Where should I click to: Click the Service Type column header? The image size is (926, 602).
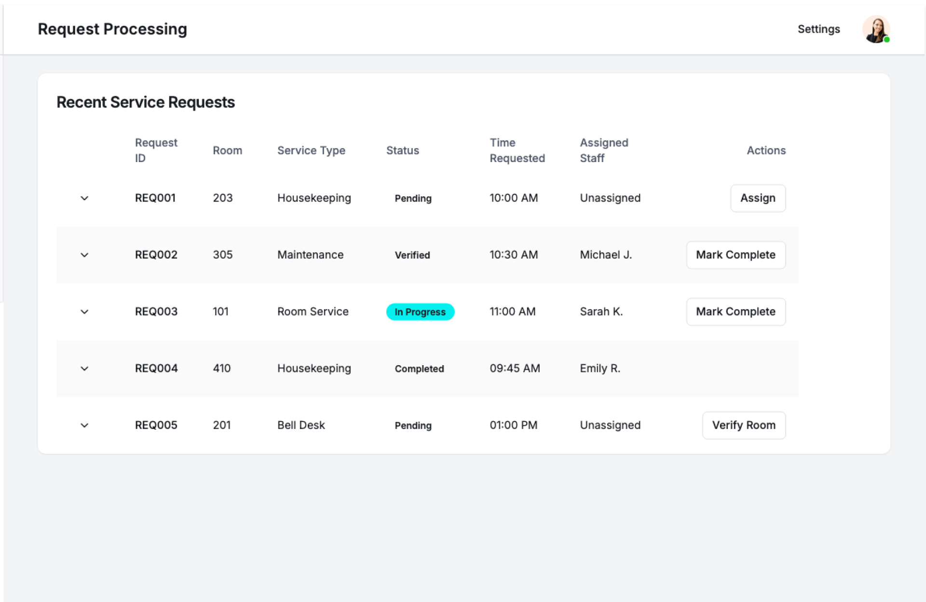coord(311,150)
